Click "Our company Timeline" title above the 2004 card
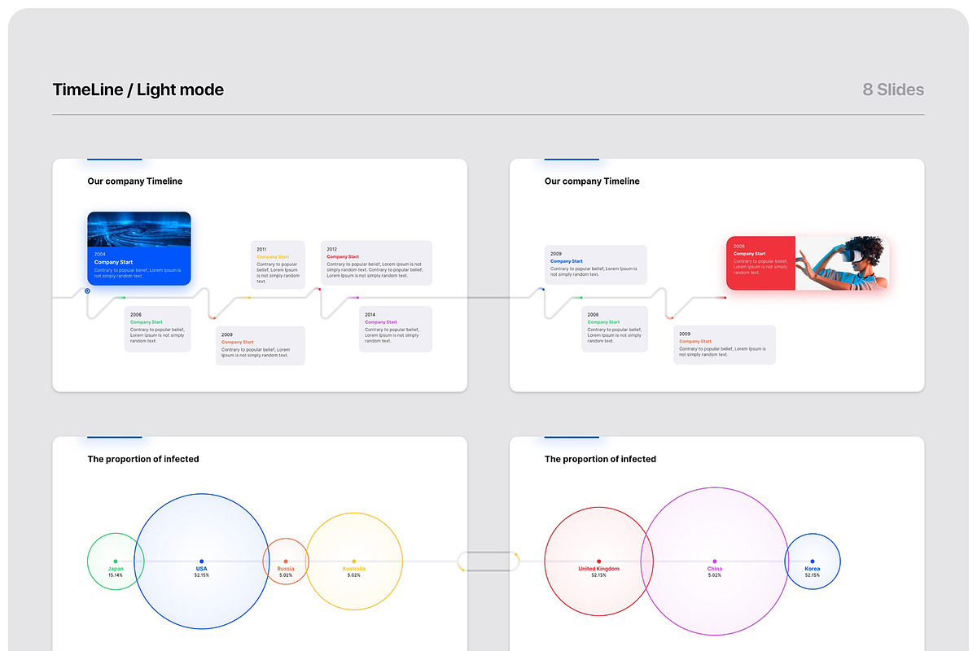 tap(135, 181)
